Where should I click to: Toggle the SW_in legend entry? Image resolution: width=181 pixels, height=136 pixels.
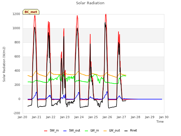(x=51, y=130)
